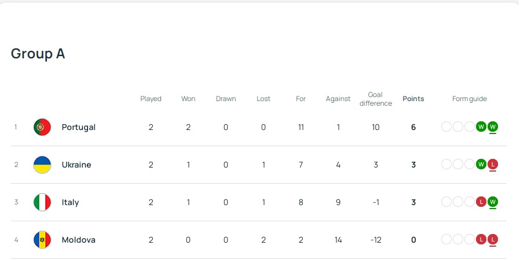Click the Played column header
Screen dimensions: 520x260
click(151, 99)
